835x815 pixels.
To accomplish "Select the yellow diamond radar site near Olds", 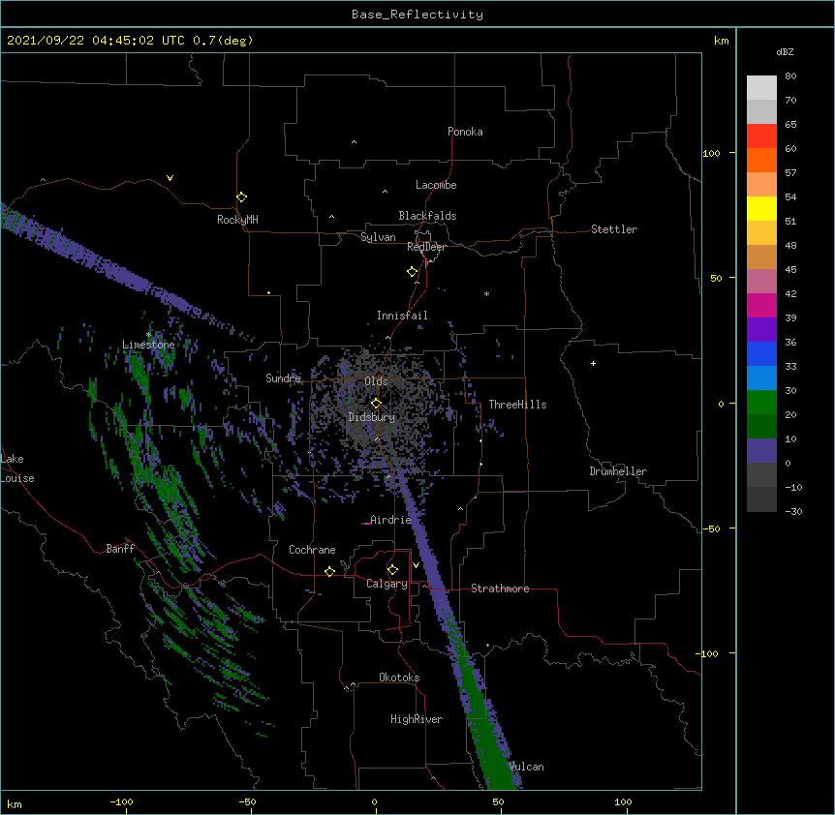I will [x=376, y=404].
